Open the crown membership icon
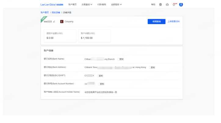Image resolution: width=221 pixels, height=123 pixels. (x=167, y=5)
